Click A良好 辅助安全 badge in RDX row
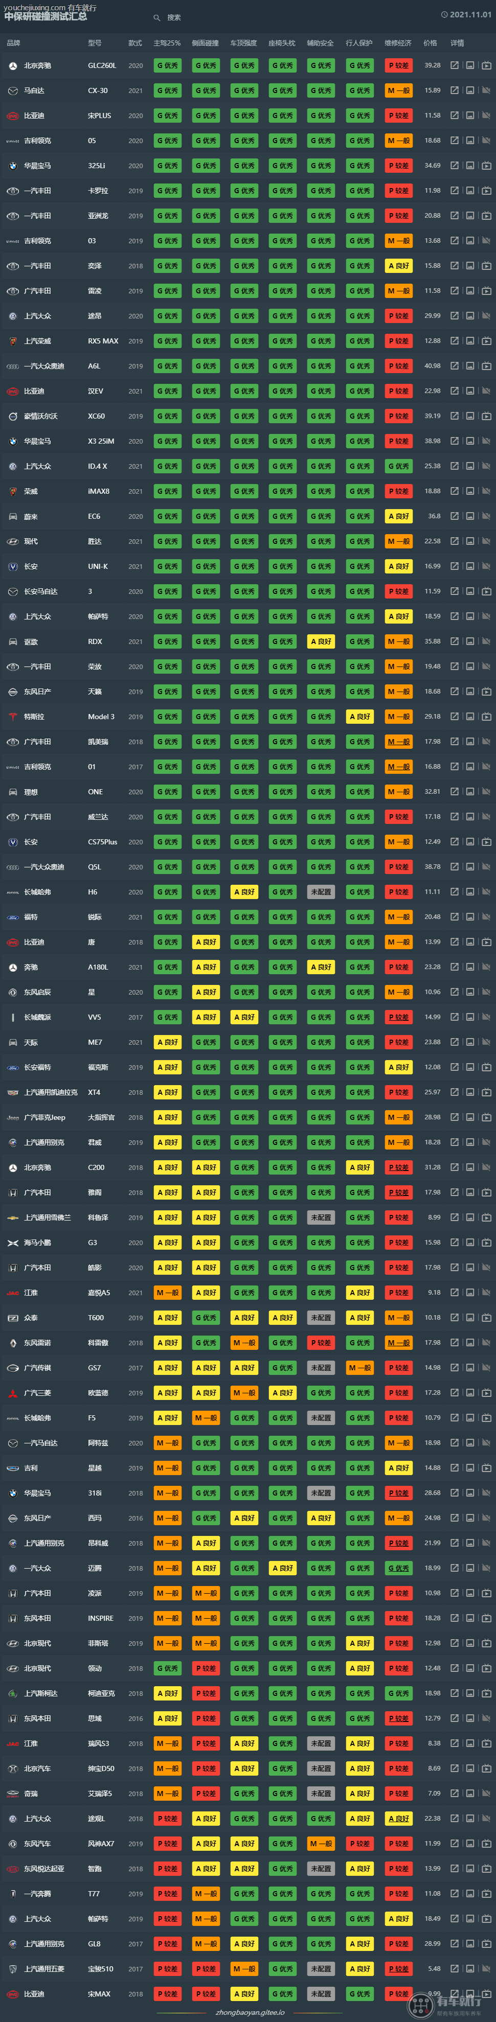Screen dimensions: 496x2022 point(321,641)
